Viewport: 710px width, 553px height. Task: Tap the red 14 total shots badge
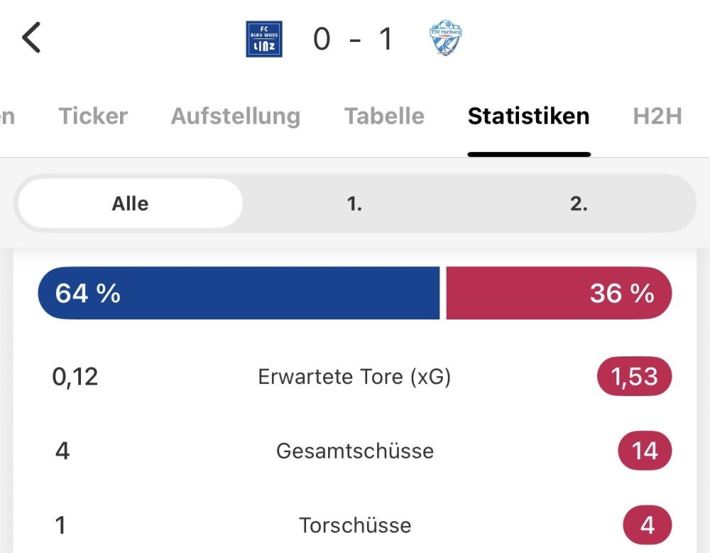tap(644, 451)
